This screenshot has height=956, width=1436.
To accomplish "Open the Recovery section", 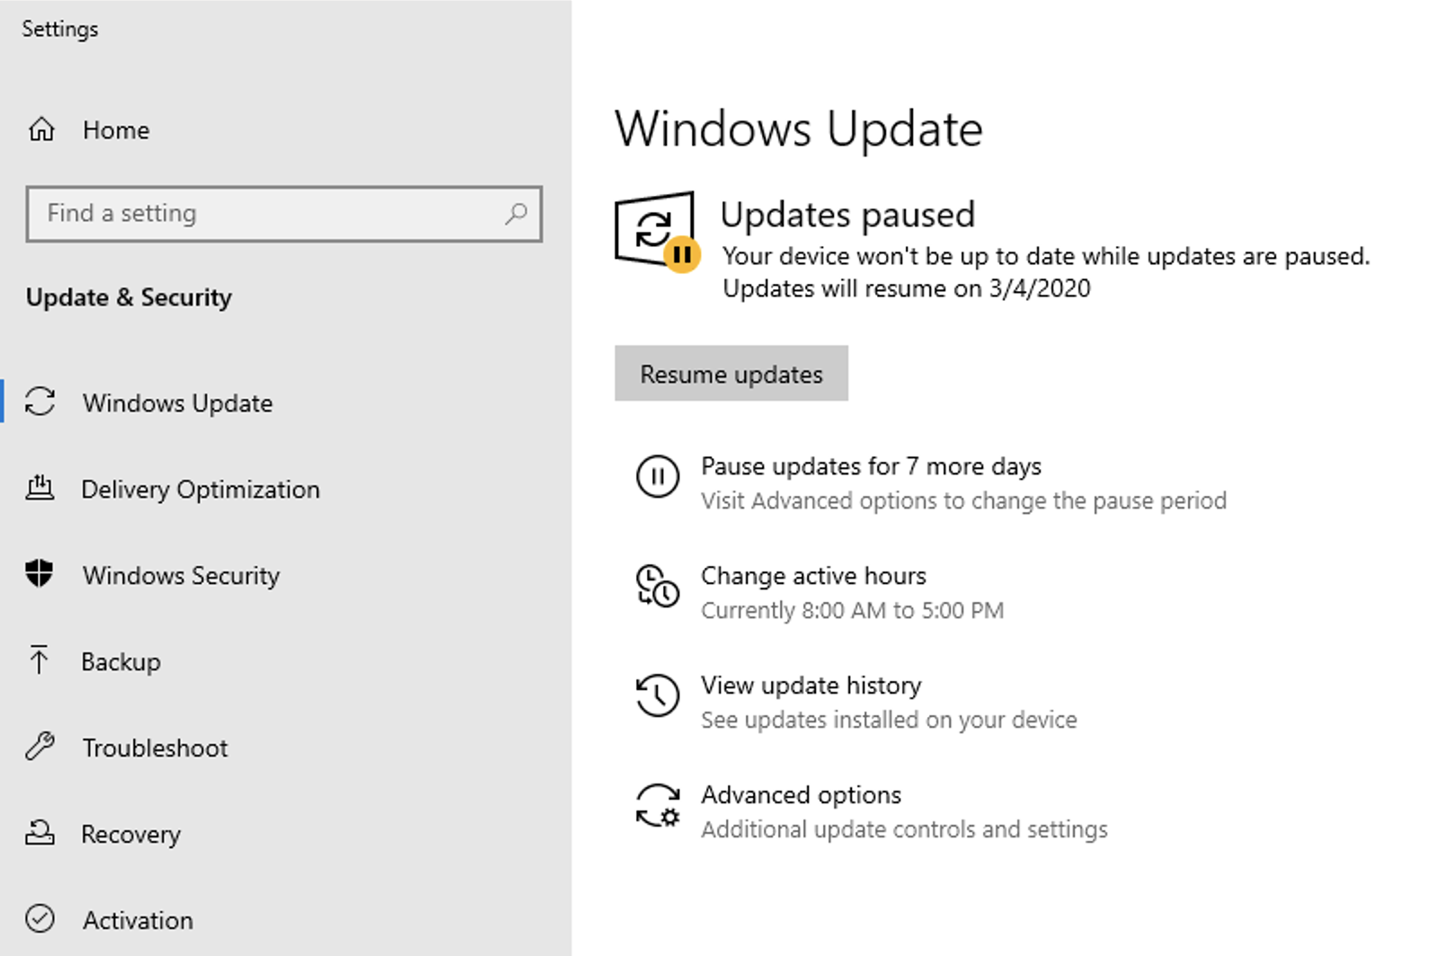I will click(x=130, y=834).
